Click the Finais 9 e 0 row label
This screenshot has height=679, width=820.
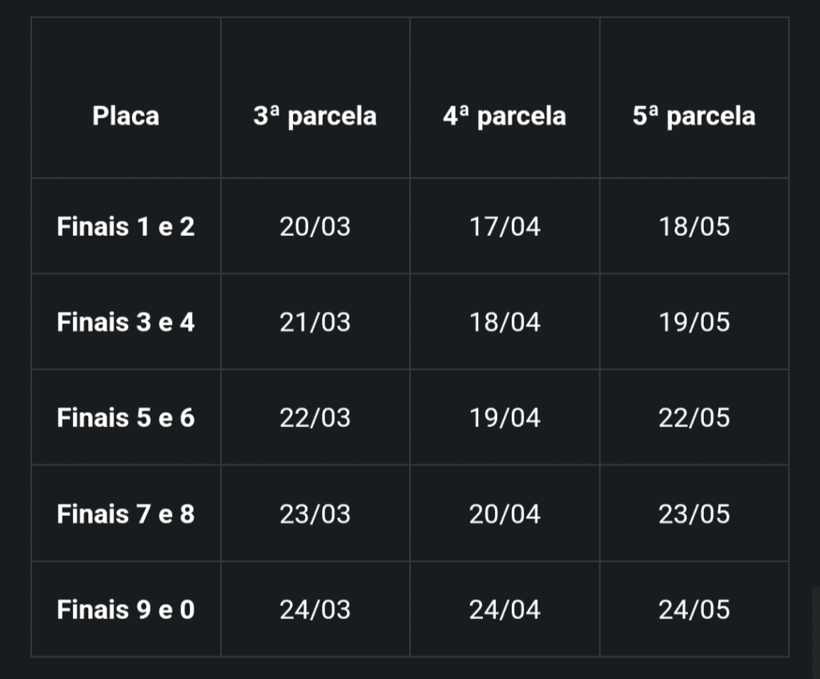[x=126, y=609]
